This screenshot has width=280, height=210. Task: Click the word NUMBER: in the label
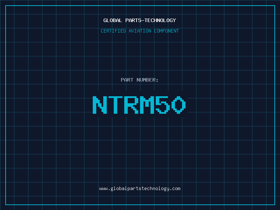[x=147, y=80]
